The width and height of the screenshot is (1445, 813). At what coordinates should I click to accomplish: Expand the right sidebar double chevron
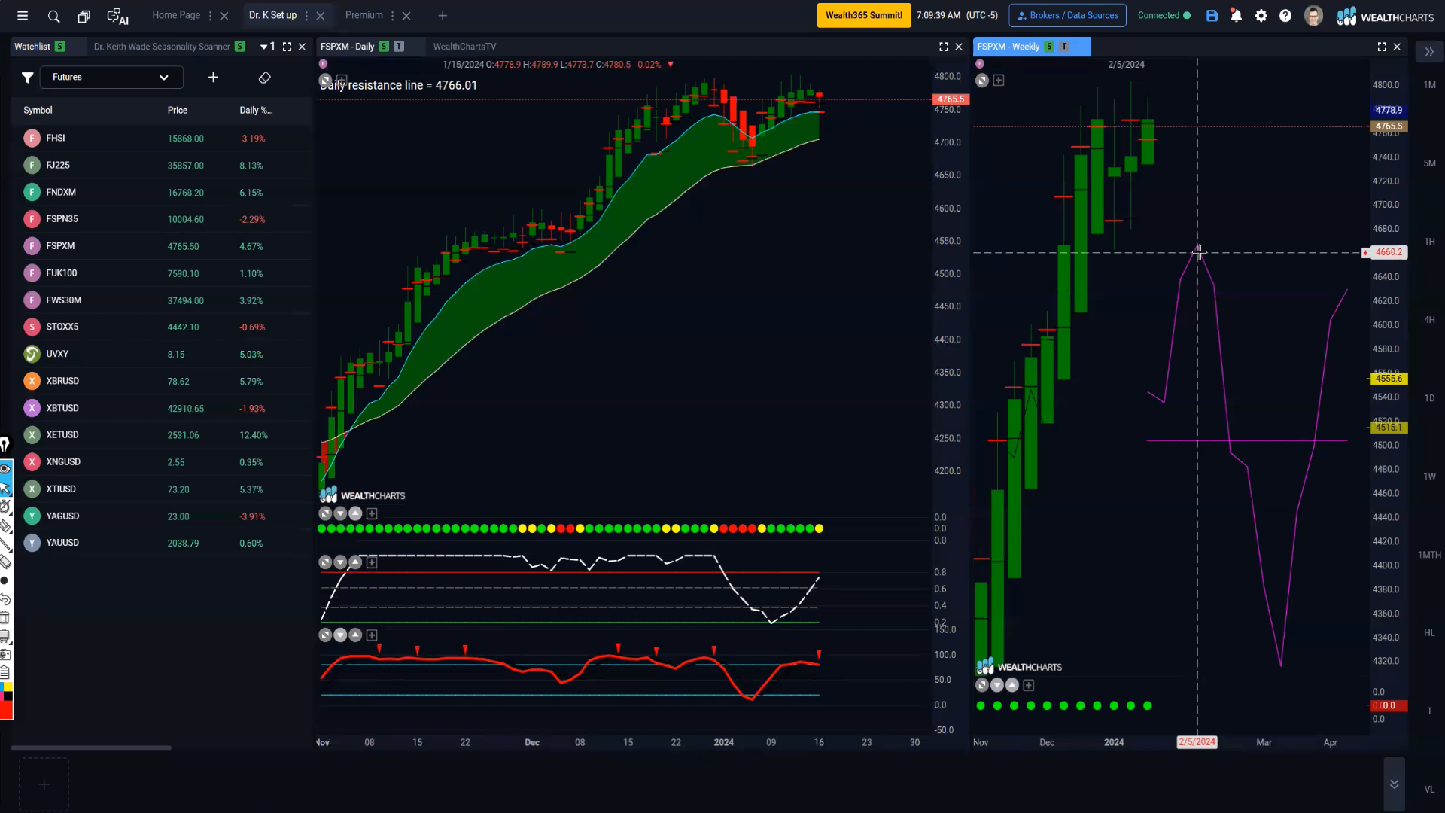(1429, 52)
